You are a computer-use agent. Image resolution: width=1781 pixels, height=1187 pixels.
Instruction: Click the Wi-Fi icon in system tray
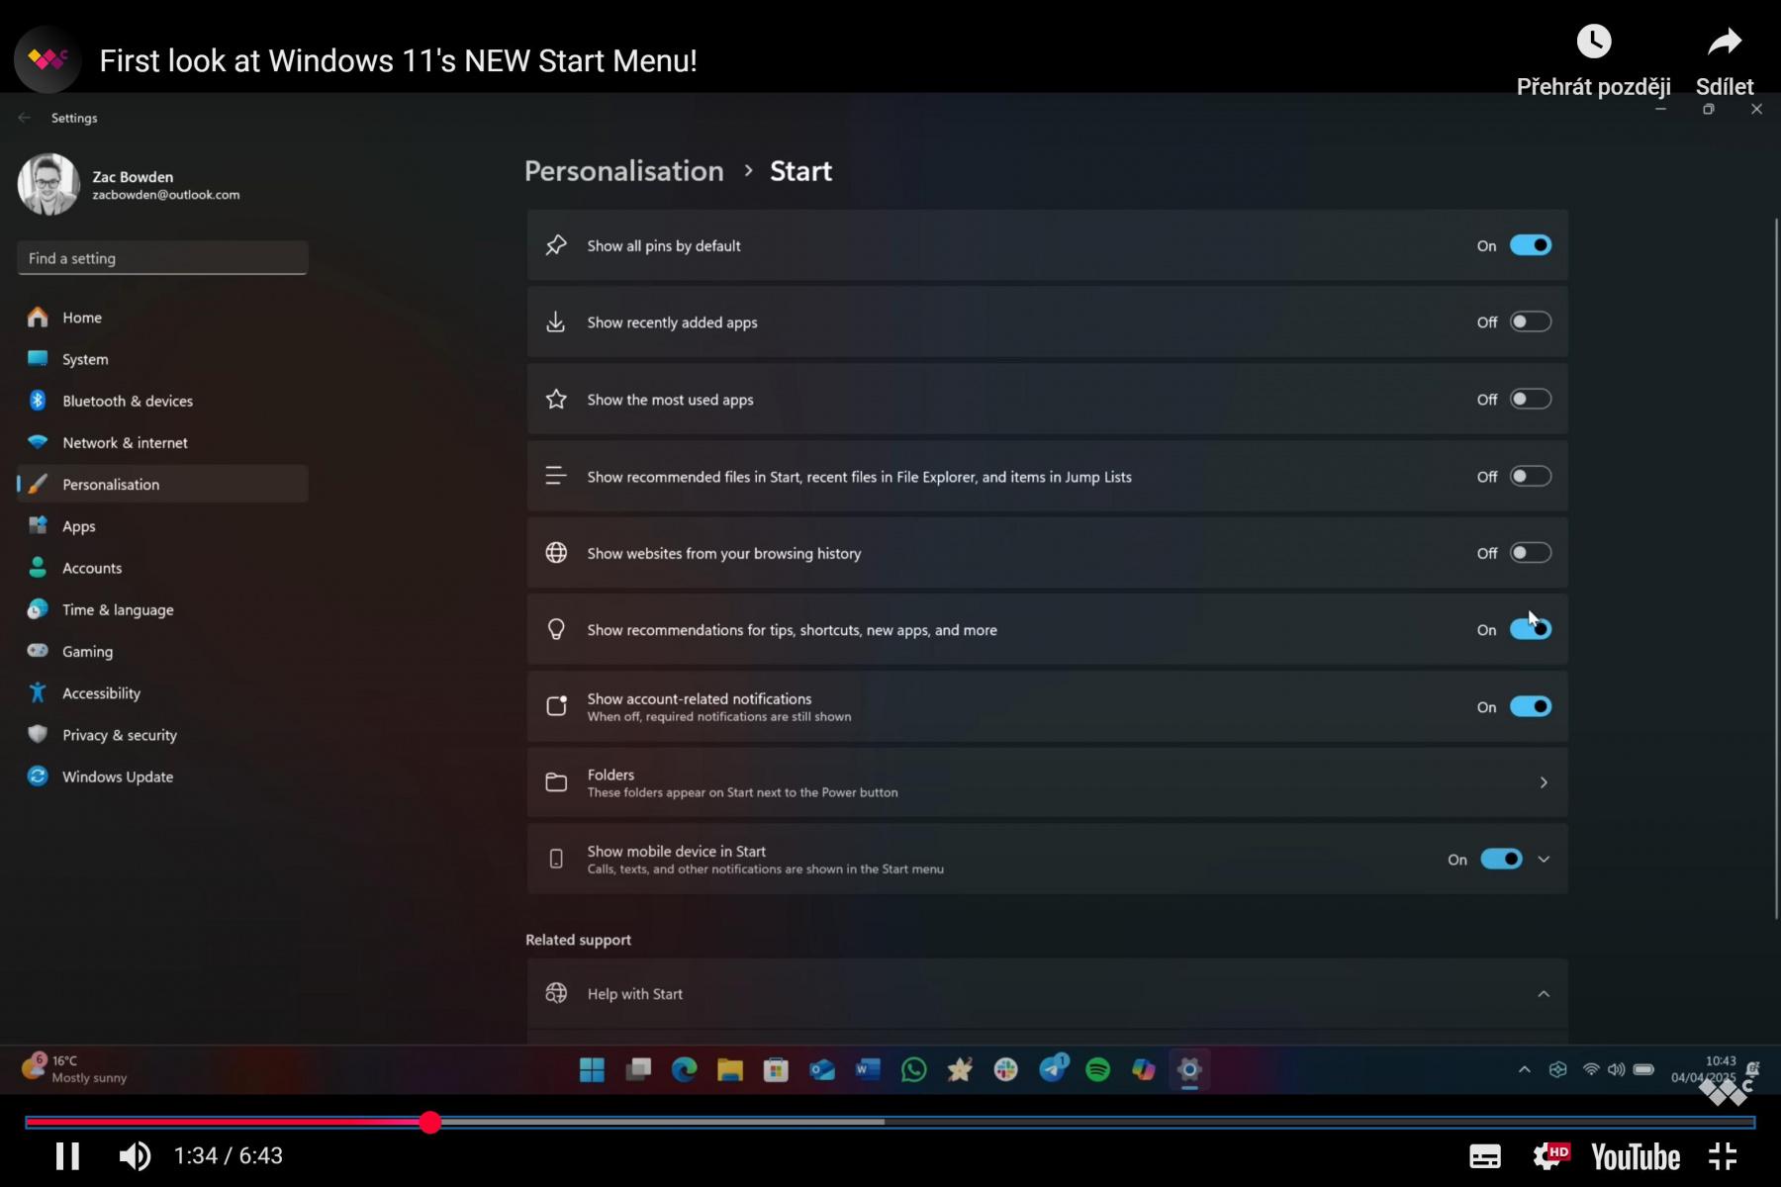click(1591, 1069)
